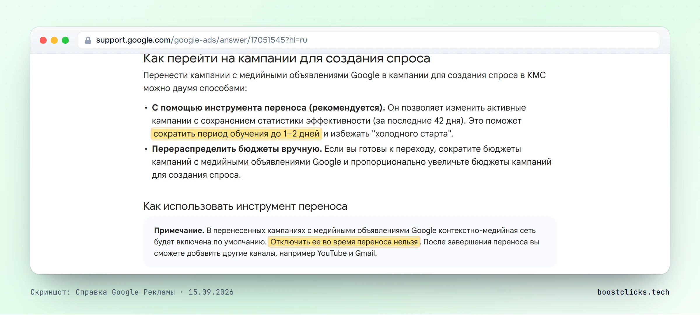Screen dimensions: 700x315
Task: Click bold text "Перераспределить бюджеты вручную."
Action: pos(237,149)
